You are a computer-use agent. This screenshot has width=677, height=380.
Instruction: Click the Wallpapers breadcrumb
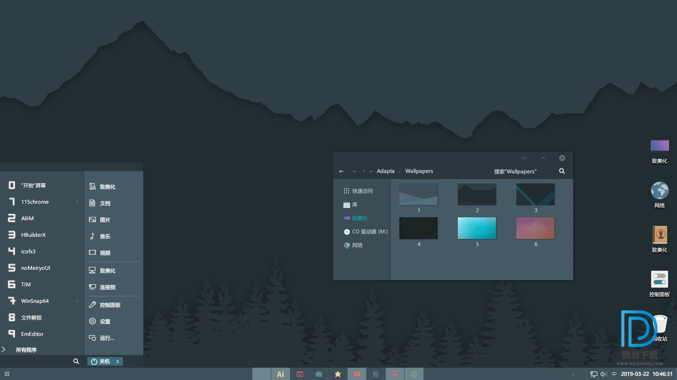coord(419,171)
